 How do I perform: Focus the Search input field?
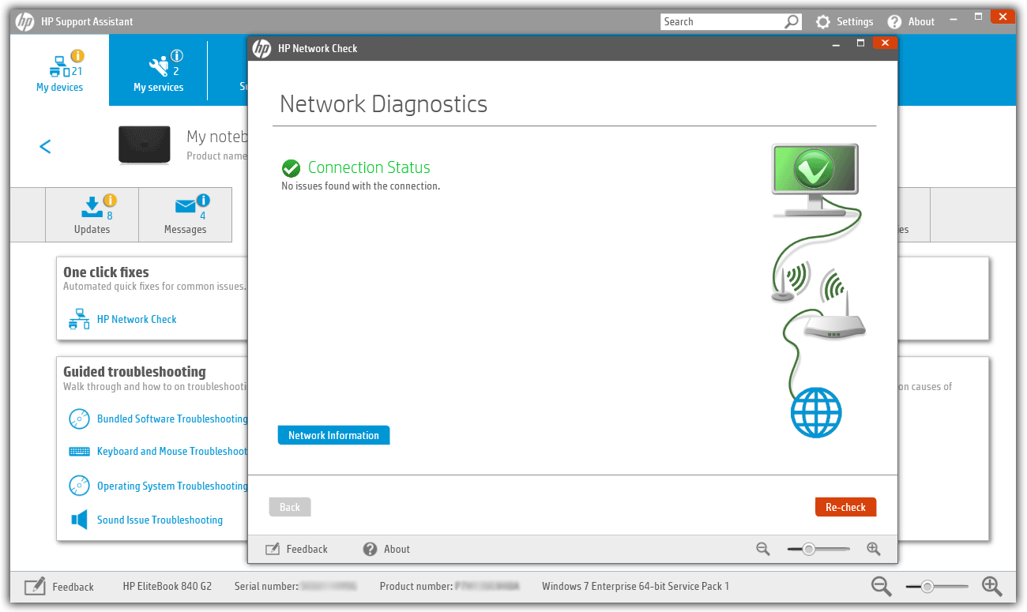point(722,22)
